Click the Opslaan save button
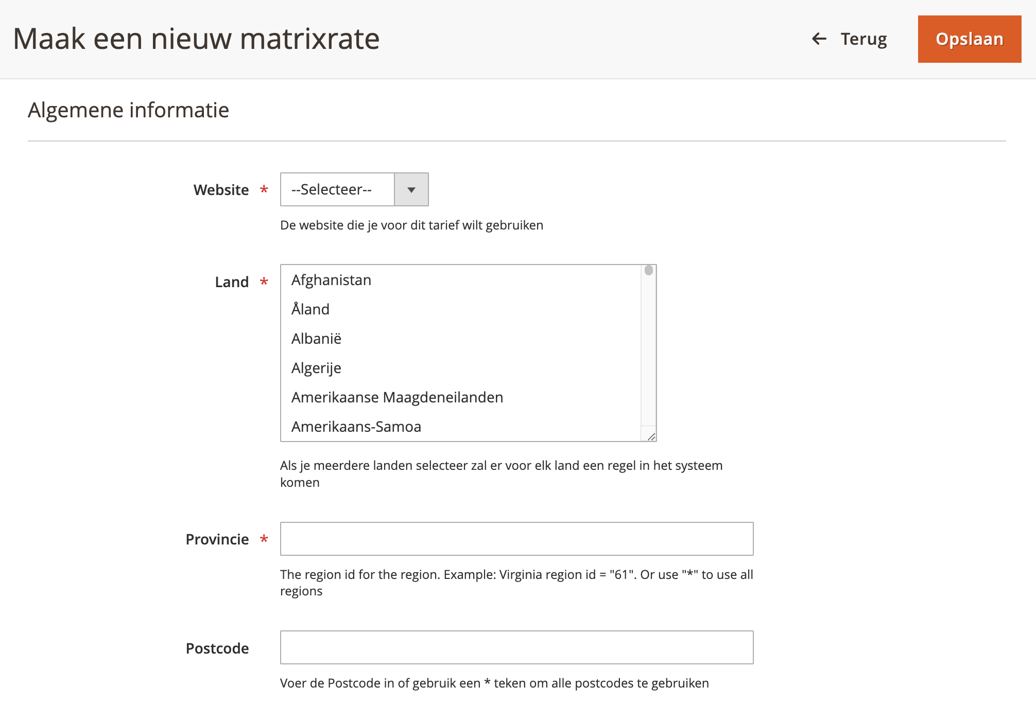 click(969, 39)
